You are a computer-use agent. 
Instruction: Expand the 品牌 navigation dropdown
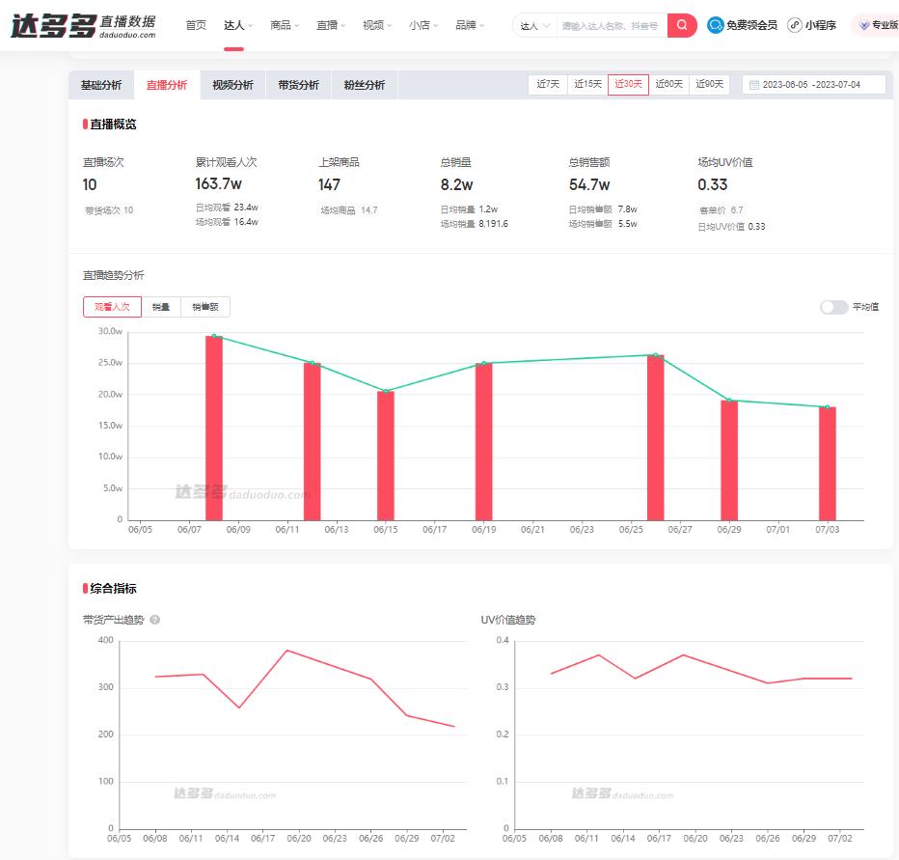click(x=470, y=25)
